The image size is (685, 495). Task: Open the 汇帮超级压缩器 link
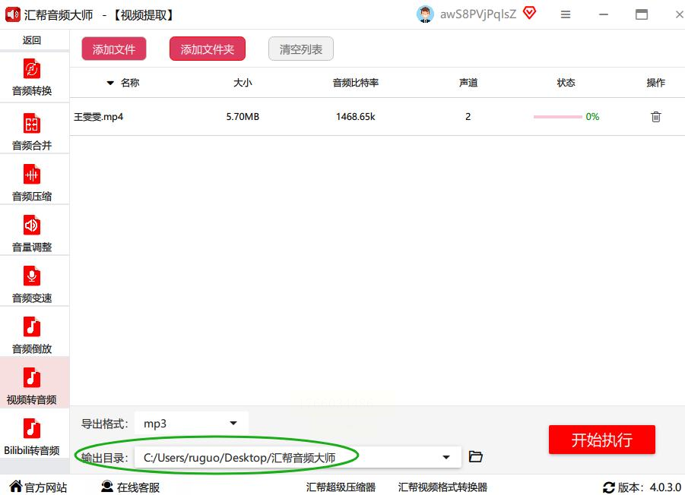[x=341, y=487]
